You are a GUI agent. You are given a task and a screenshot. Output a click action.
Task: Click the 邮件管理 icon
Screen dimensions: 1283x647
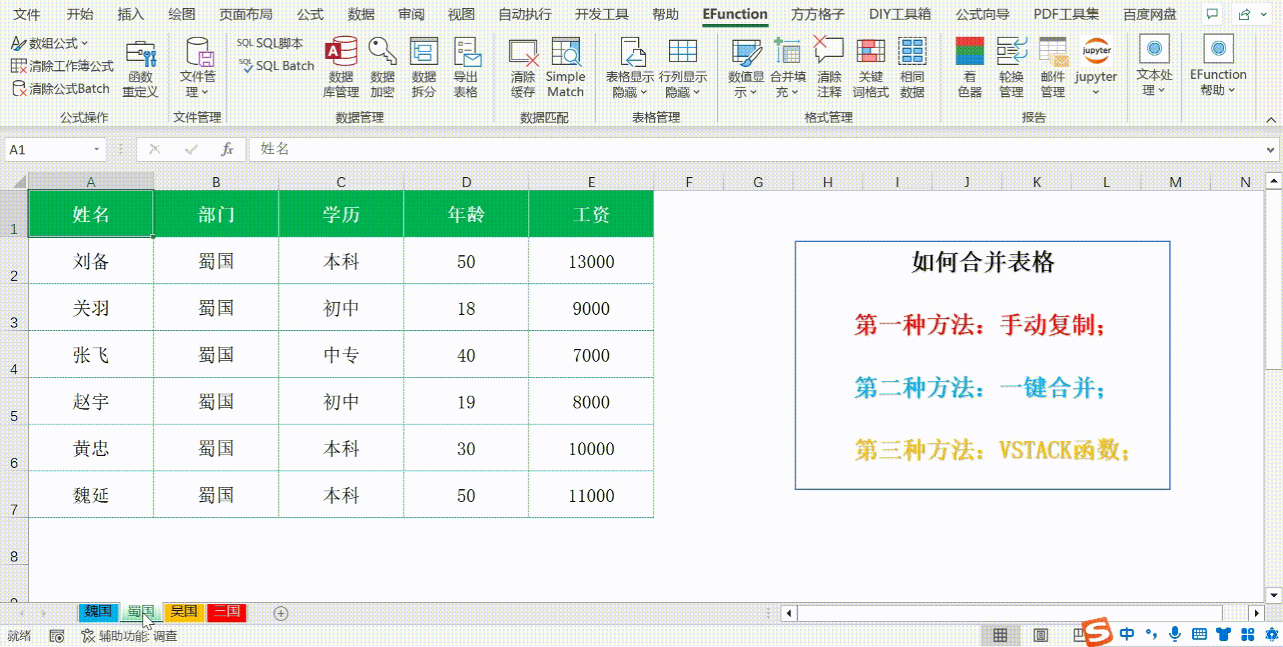click(1052, 52)
